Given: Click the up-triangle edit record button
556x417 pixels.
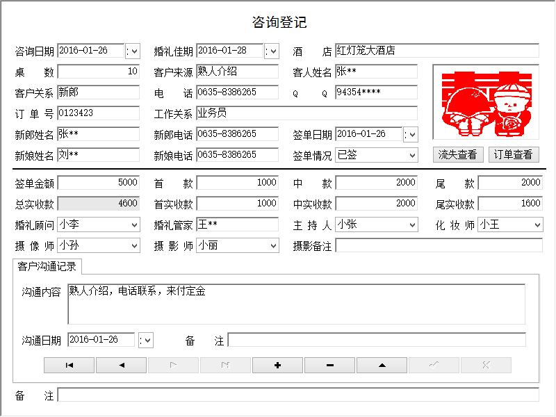Looking at the screenshot, I should pyautogui.click(x=382, y=365).
